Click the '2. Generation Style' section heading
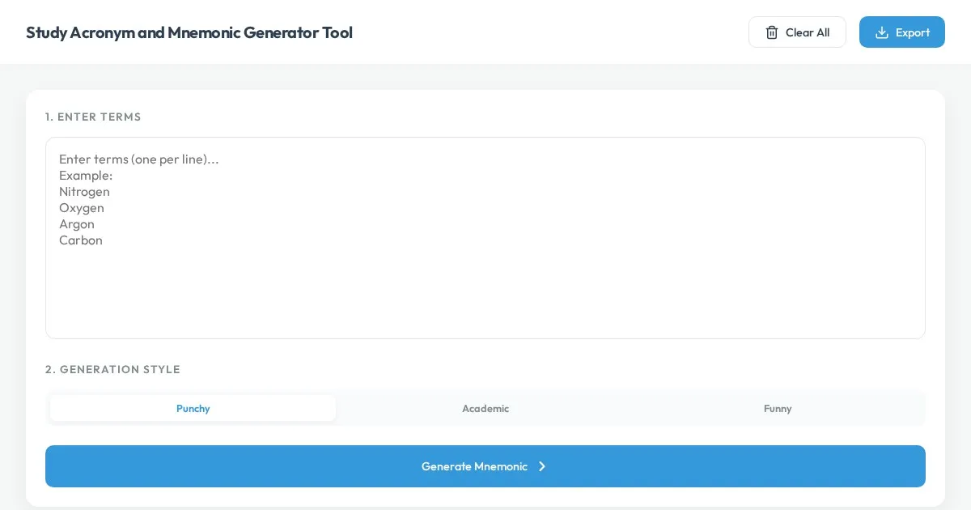The width and height of the screenshot is (971, 510). [x=112, y=369]
